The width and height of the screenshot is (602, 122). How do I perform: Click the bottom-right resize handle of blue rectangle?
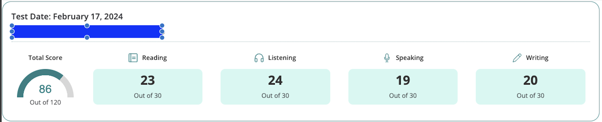(162, 38)
